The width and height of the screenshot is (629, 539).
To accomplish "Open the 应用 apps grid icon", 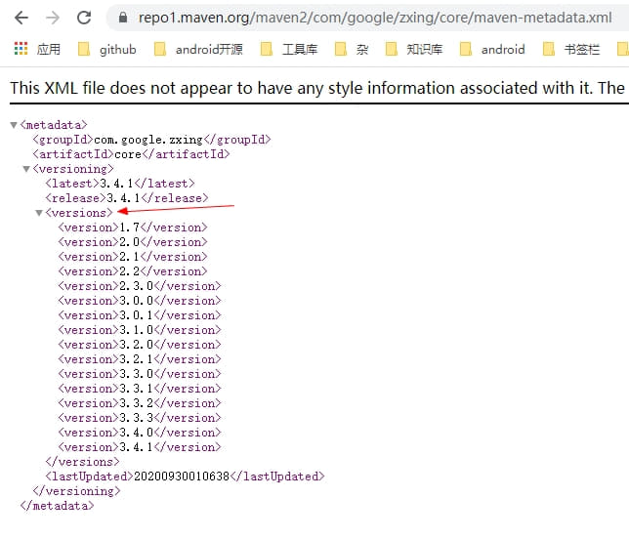I will (21, 49).
